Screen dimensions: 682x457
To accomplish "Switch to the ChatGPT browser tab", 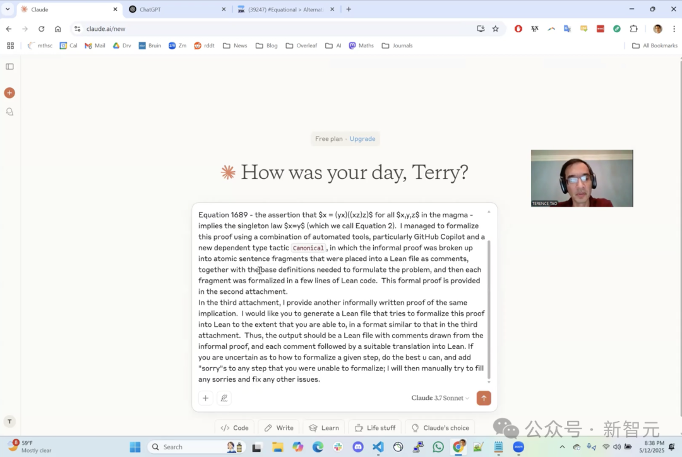I will pyautogui.click(x=177, y=9).
